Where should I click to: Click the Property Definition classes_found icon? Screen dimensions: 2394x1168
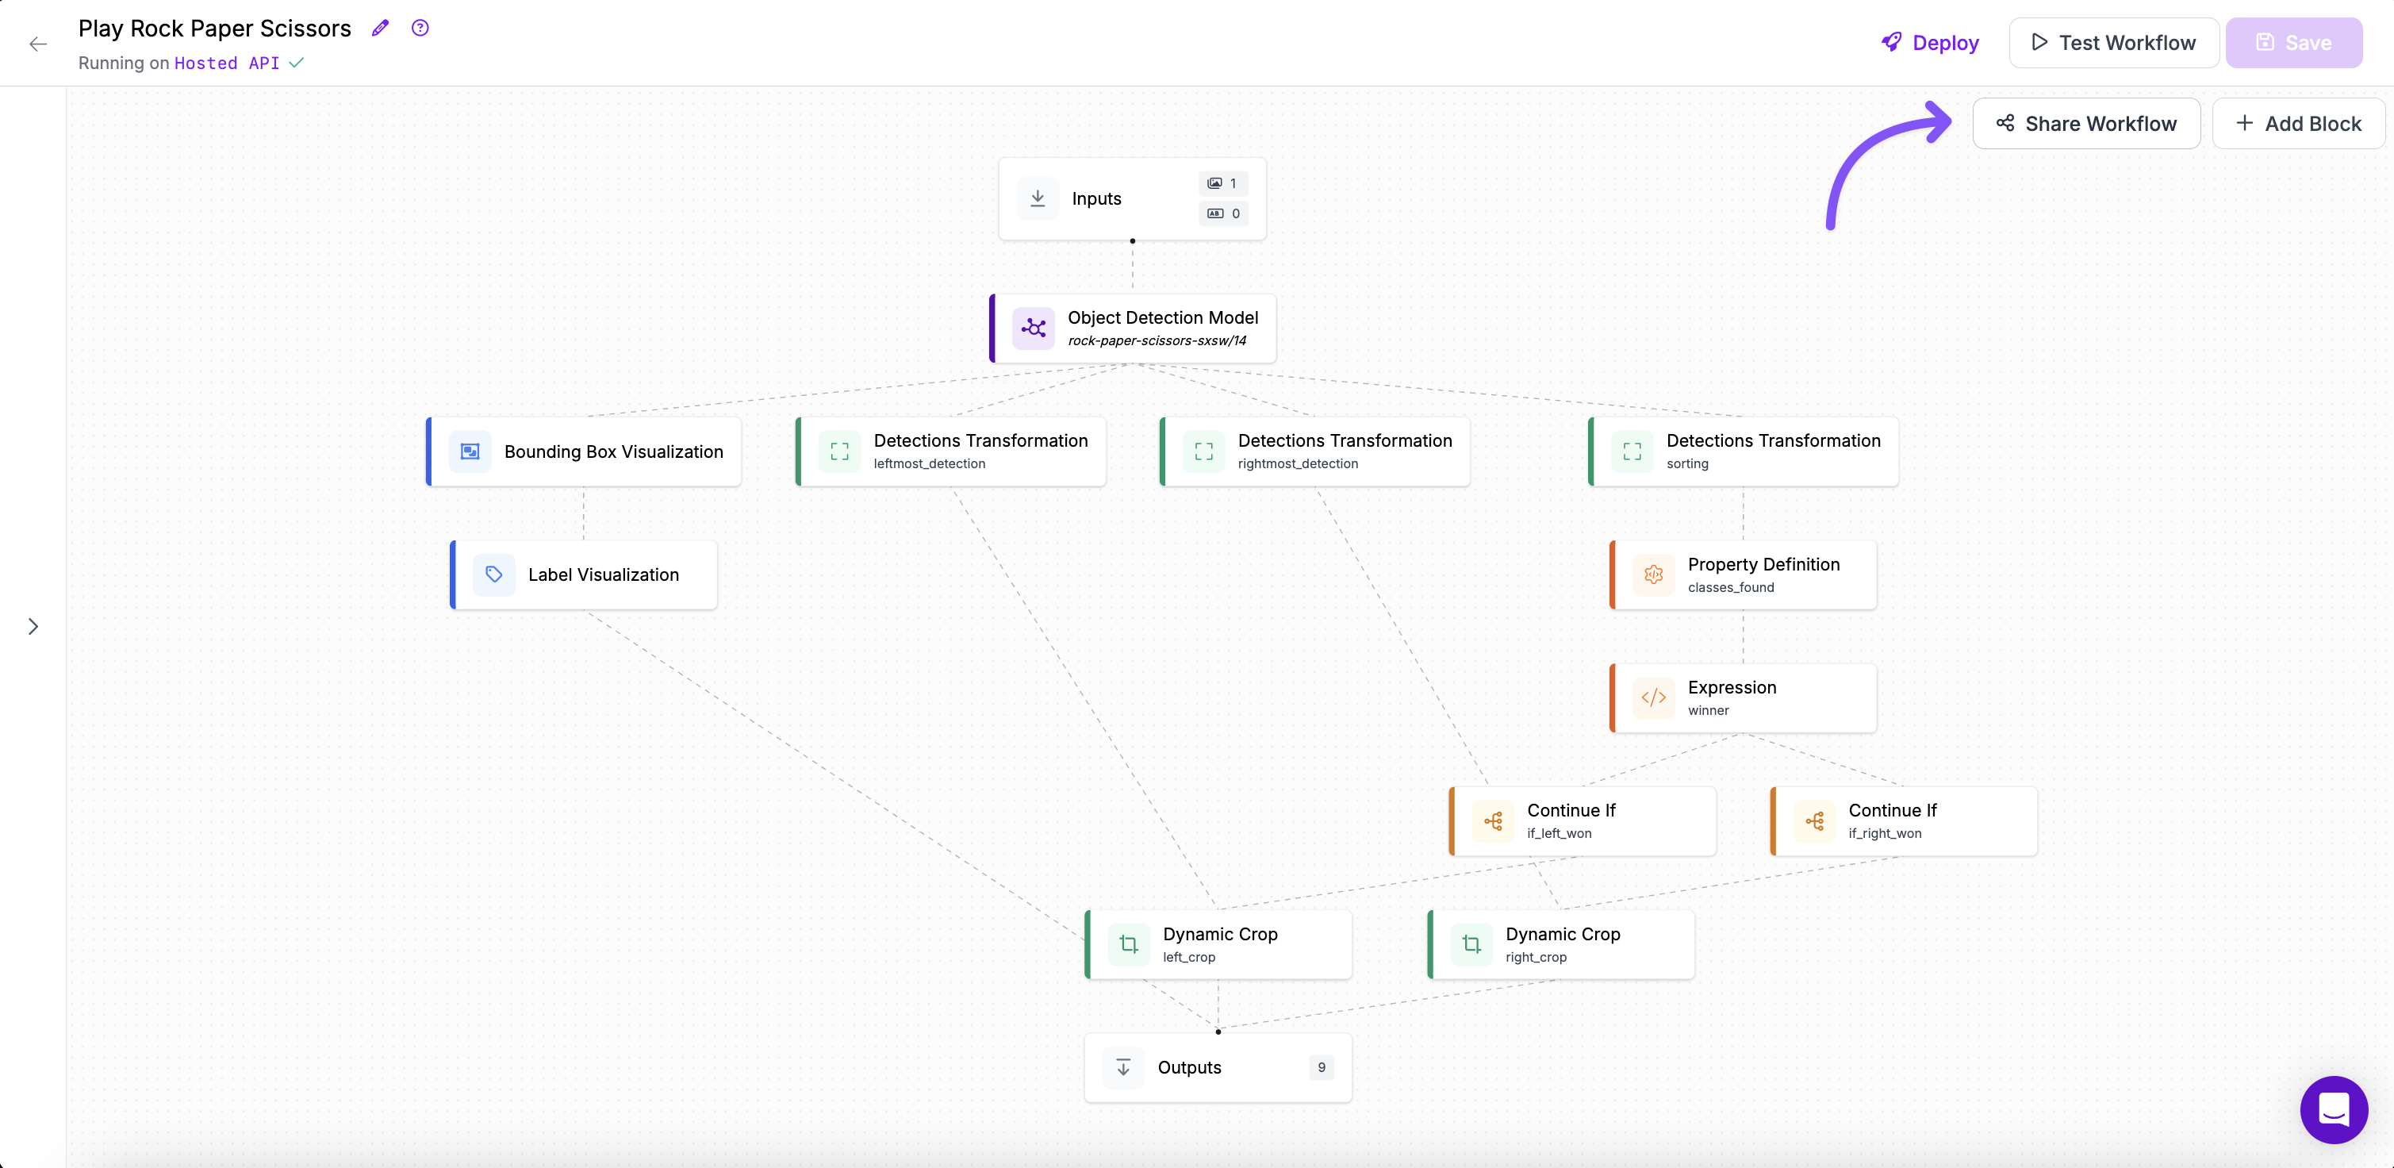coord(1652,574)
